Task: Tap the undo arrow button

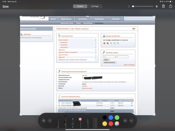Action: click(x=44, y=121)
